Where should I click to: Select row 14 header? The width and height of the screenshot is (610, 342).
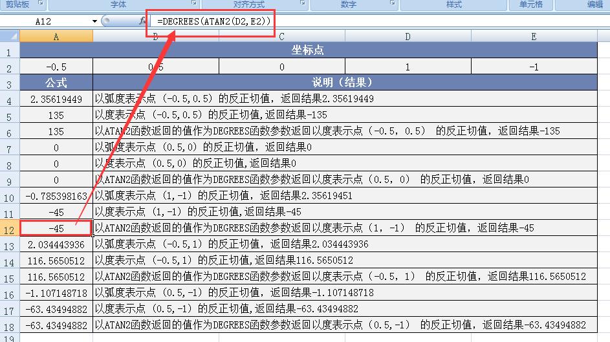click(10, 261)
